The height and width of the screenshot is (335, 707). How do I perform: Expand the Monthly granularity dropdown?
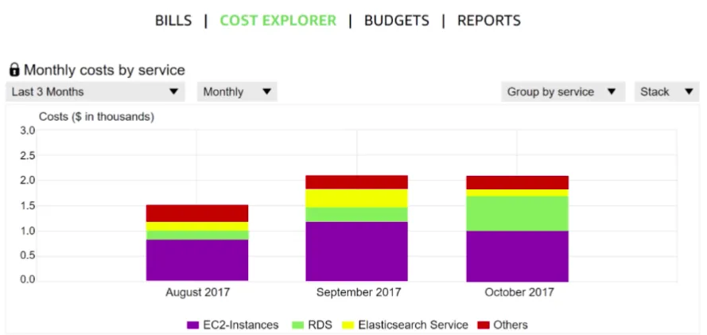237,92
